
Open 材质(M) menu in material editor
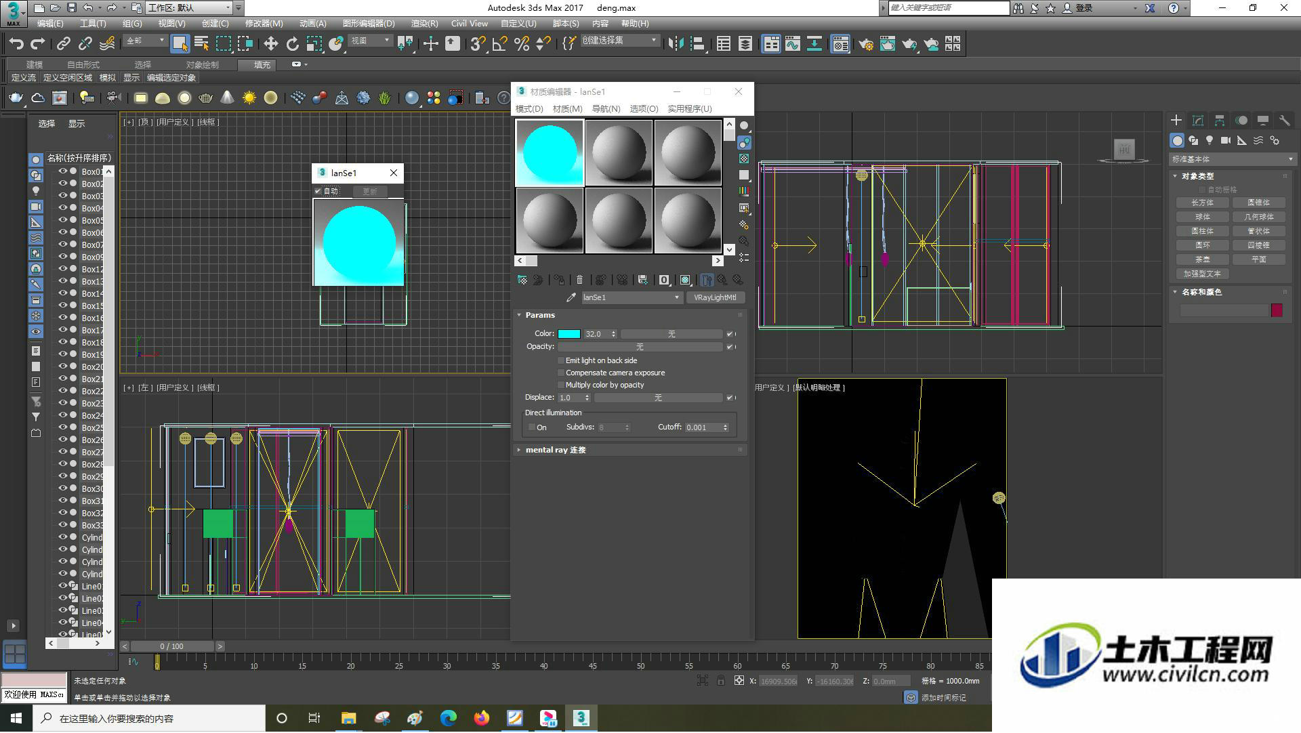tap(567, 109)
